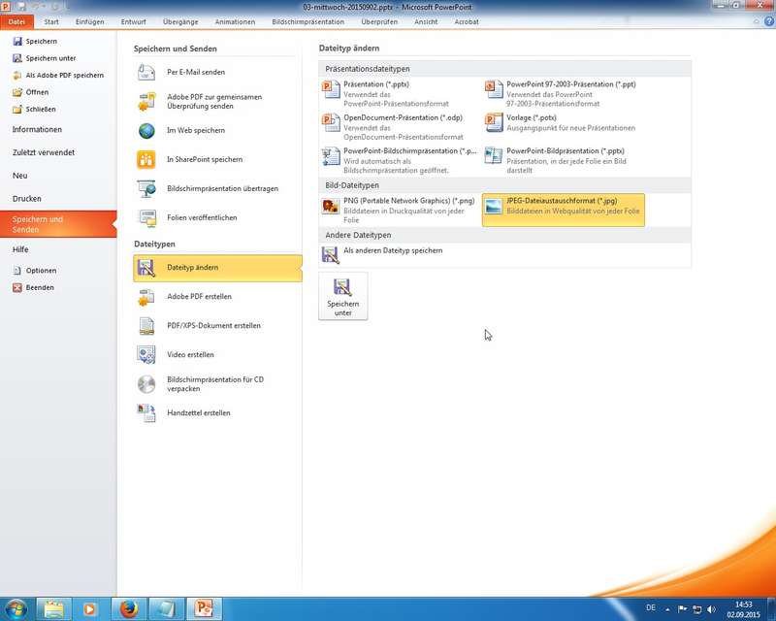Click the Beenden red X icon

click(x=17, y=287)
